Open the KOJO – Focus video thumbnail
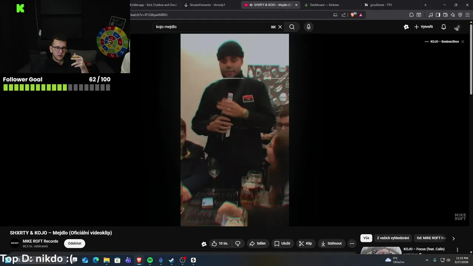 point(381,250)
